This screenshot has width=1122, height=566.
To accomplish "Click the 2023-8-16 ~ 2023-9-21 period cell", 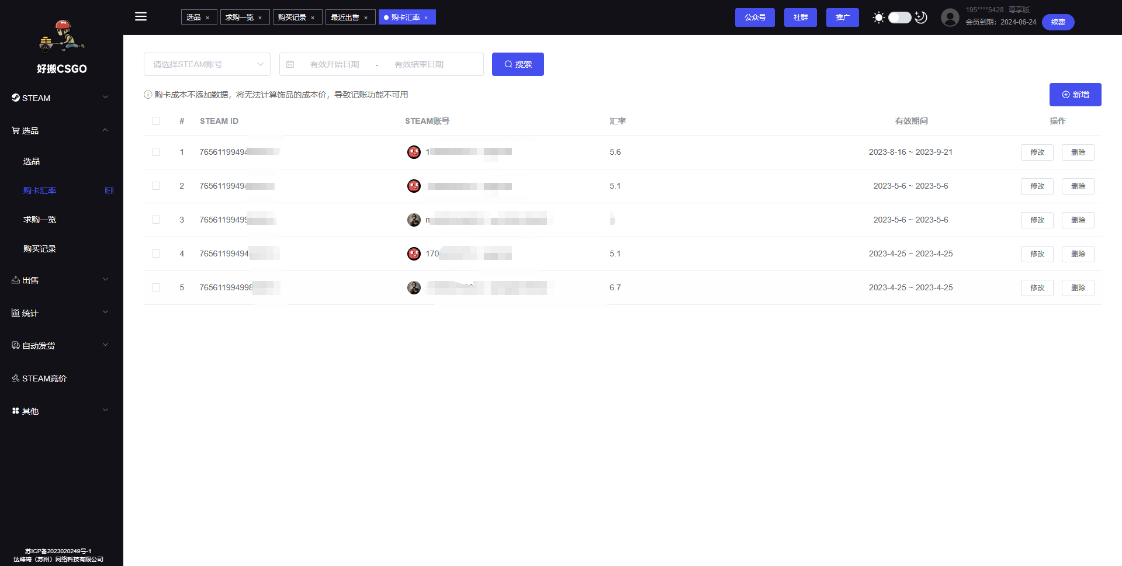I will click(910, 152).
